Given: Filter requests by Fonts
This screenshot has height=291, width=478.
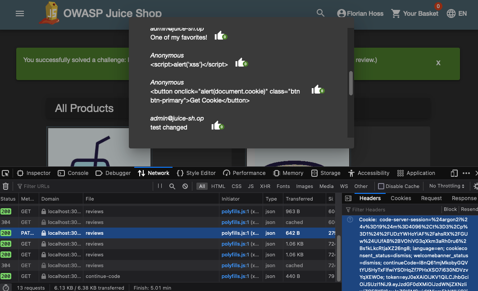Looking at the screenshot, I should tap(283, 186).
